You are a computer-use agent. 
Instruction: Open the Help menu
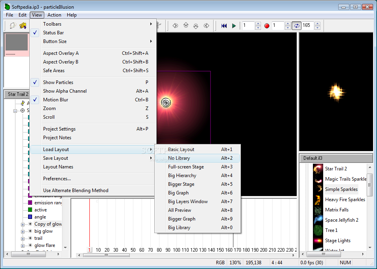click(x=72, y=15)
